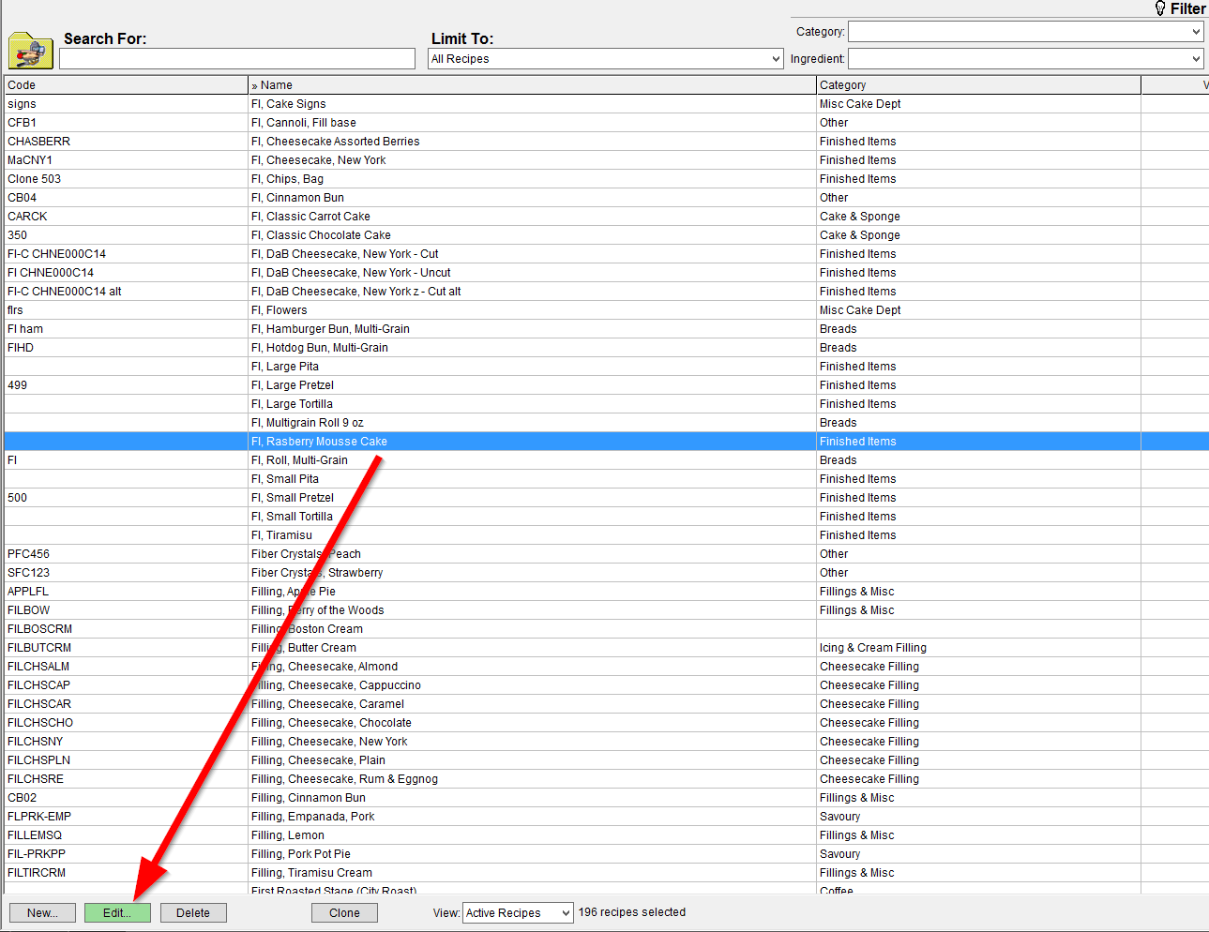Open the Limit To dropdown
Screen dimensions: 1209x932
click(x=605, y=59)
